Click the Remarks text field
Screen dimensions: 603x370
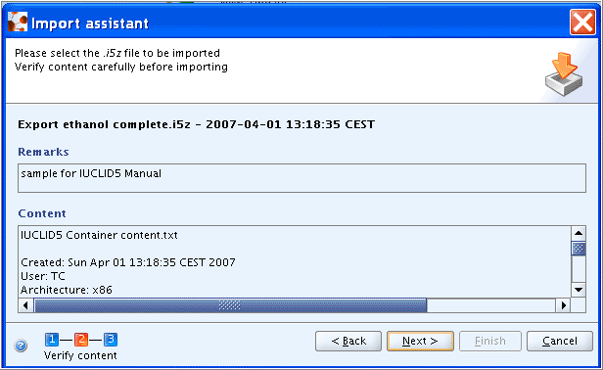[301, 178]
